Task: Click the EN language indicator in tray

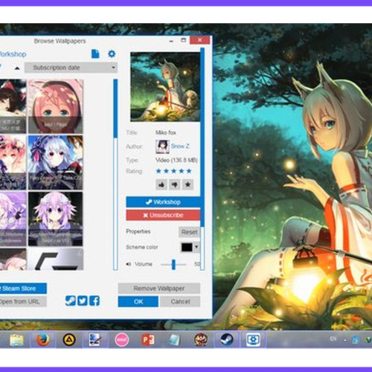Action: (x=333, y=339)
